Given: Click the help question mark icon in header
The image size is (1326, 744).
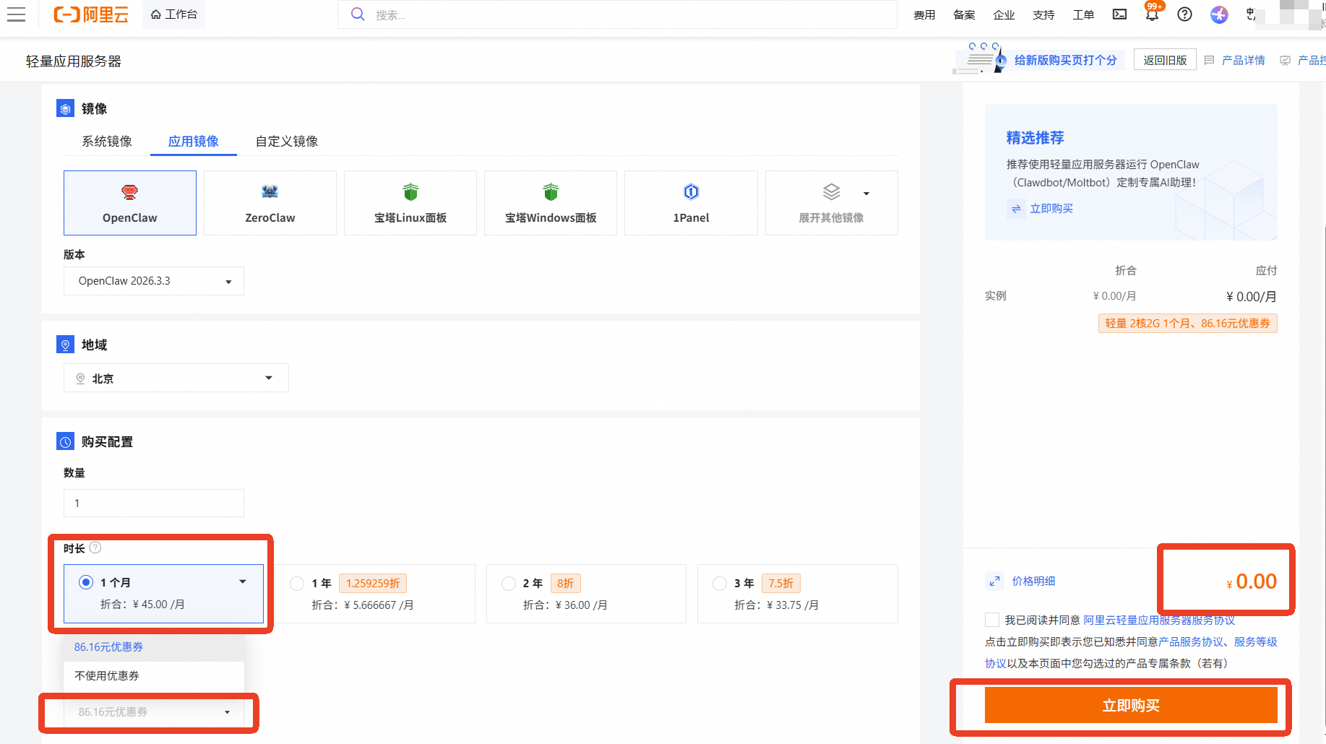Looking at the screenshot, I should tap(1184, 14).
